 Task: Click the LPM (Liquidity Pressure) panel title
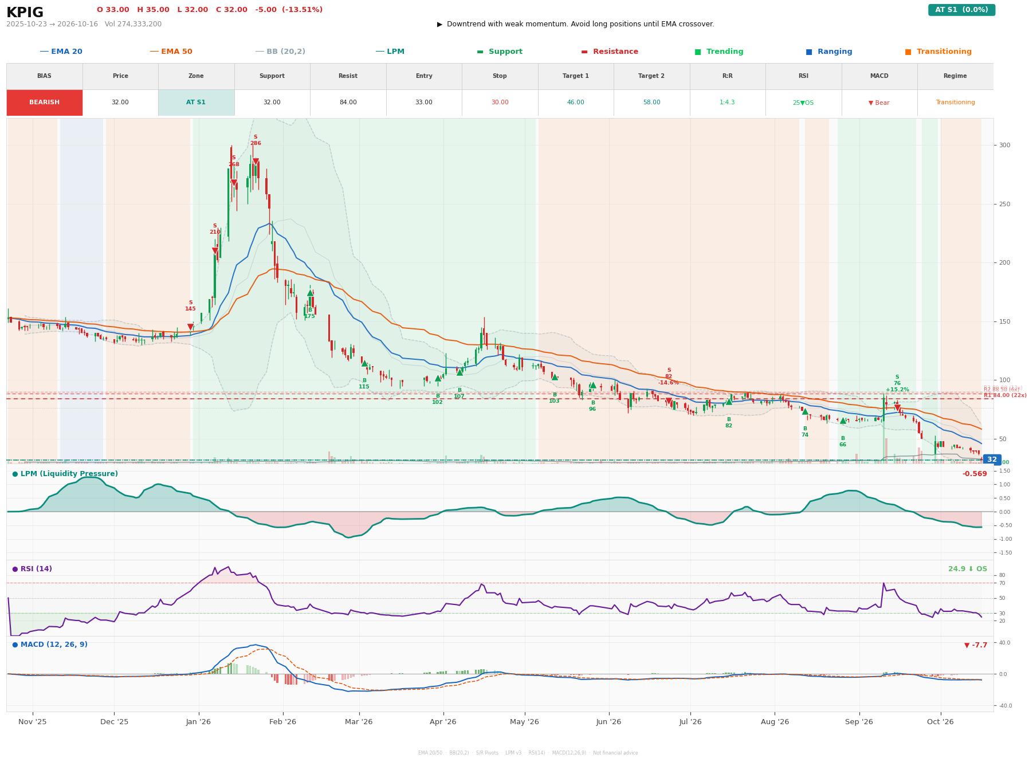pyautogui.click(x=65, y=474)
